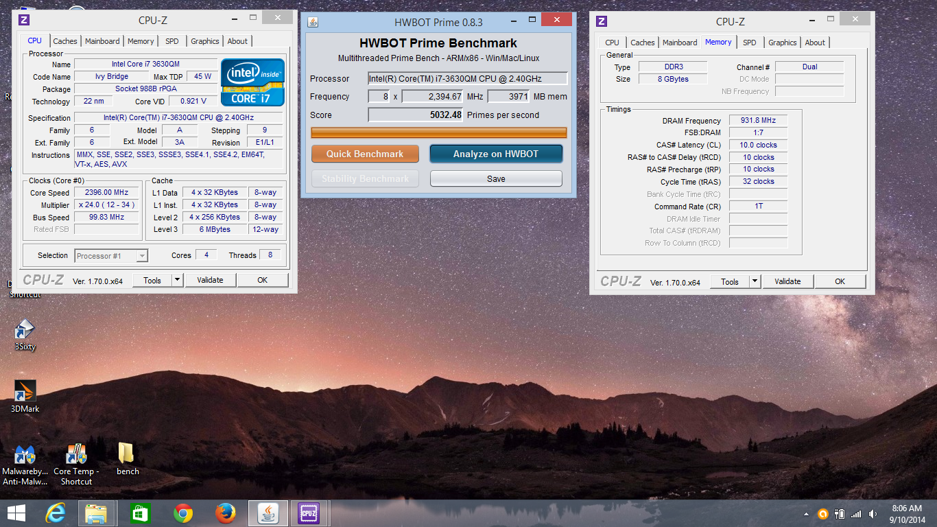The height and width of the screenshot is (527, 937).
Task: Start the Quick Benchmark
Action: point(365,154)
